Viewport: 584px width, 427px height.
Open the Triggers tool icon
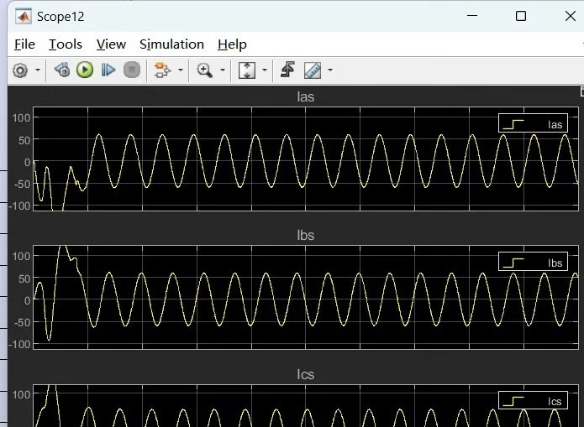287,70
